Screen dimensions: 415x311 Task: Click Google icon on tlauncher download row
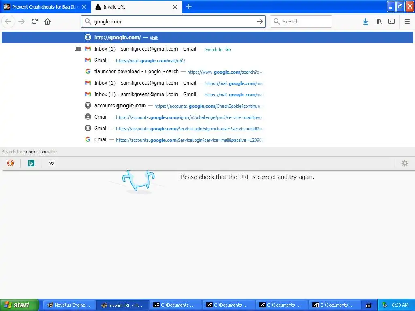pyautogui.click(x=88, y=71)
